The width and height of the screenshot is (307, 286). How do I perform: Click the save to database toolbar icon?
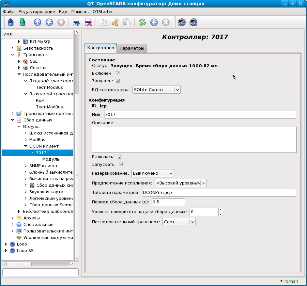pos(22,23)
